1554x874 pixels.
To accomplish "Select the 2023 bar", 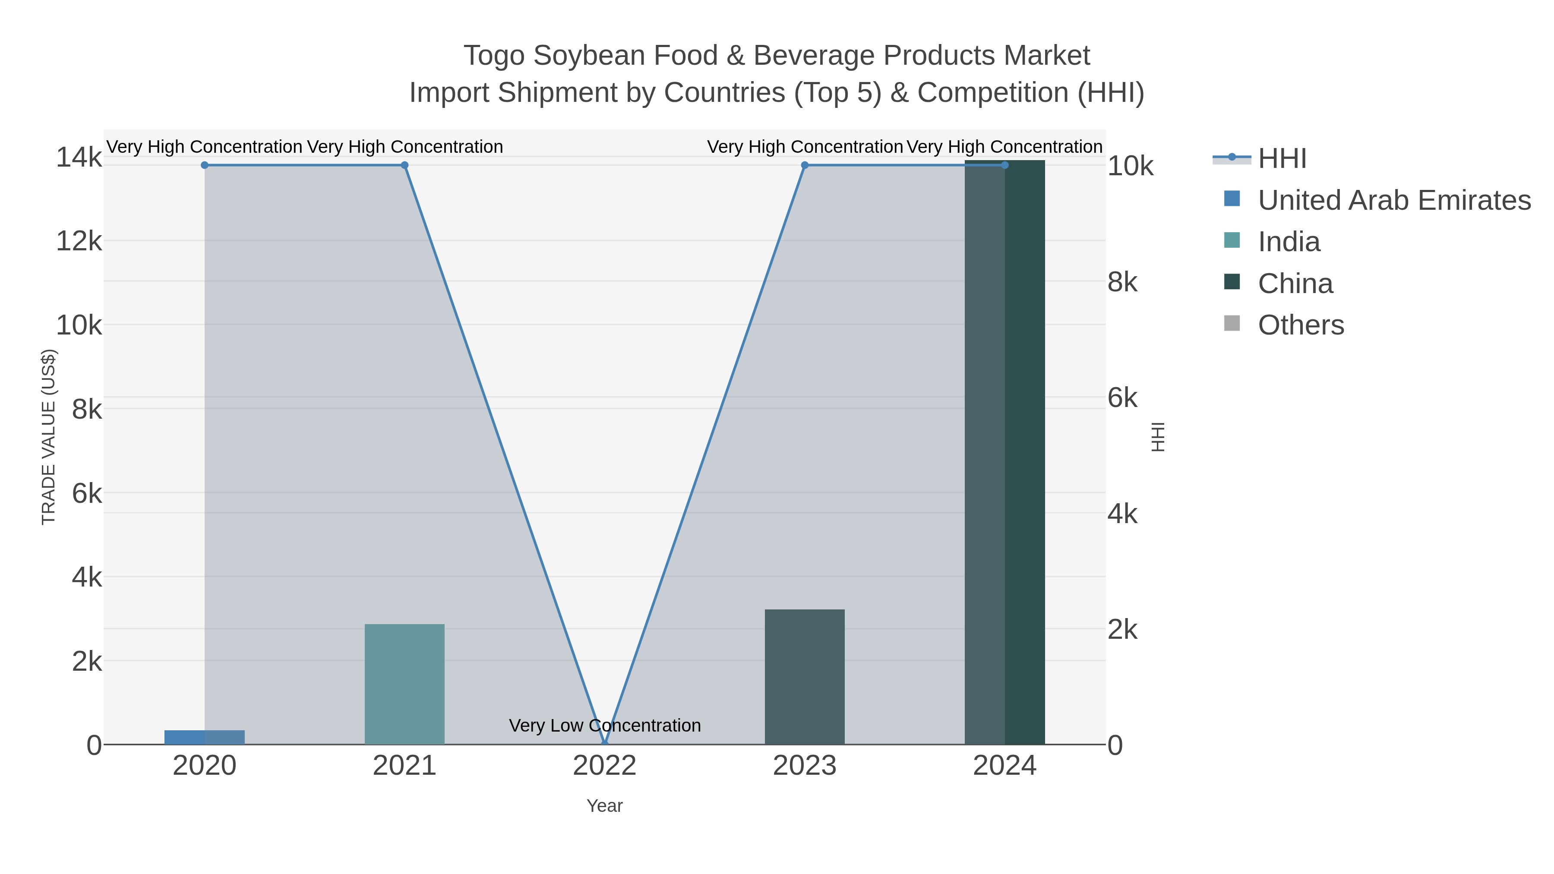I will 805,677.
